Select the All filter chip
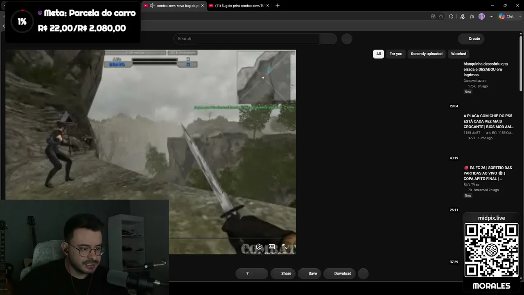 click(x=378, y=54)
